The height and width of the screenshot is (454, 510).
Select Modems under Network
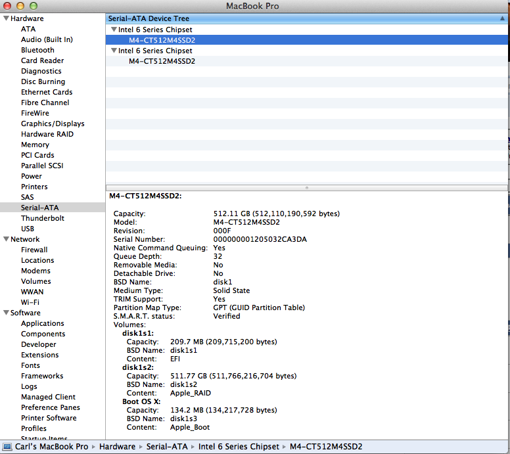click(35, 271)
